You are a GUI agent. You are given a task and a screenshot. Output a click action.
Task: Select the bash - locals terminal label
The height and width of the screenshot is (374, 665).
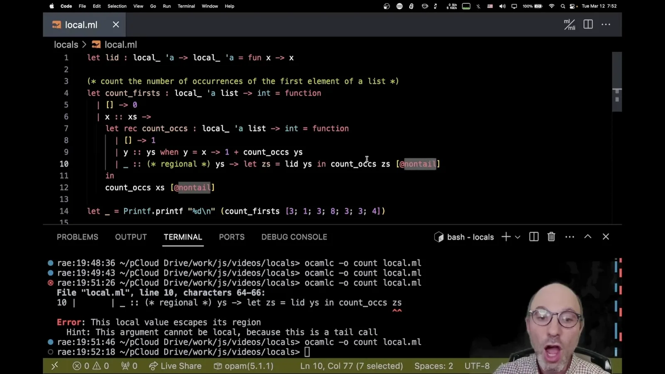click(x=464, y=237)
